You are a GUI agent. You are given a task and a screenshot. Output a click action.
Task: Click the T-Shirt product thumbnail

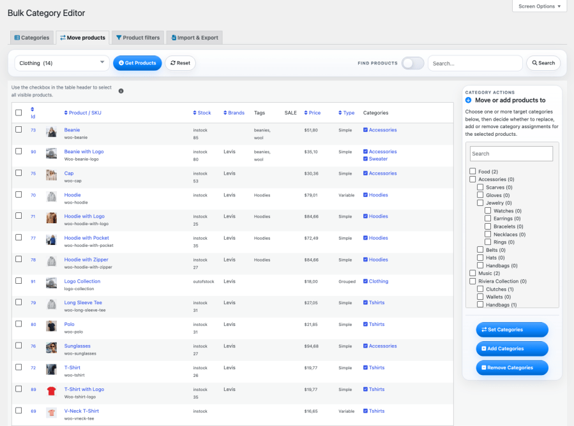click(x=51, y=369)
